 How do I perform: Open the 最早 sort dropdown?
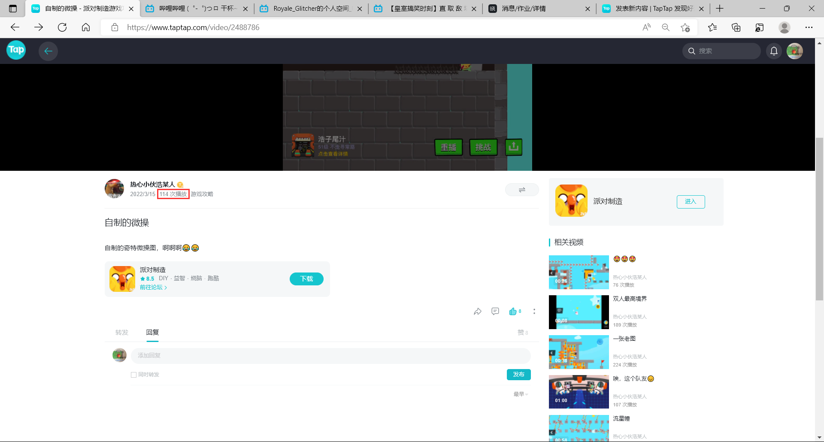tap(521, 394)
